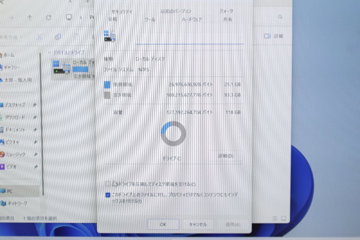Click the 127,192,264,704 バイト capacity value
360x240 pixels.
pos(190,112)
